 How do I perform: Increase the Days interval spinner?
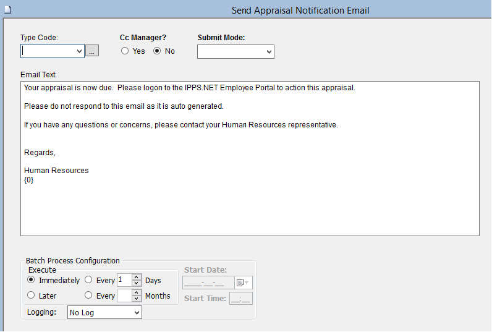coord(137,277)
